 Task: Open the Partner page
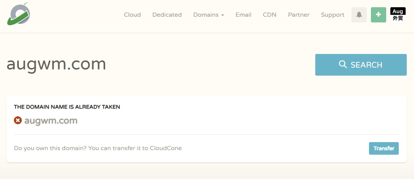298,15
